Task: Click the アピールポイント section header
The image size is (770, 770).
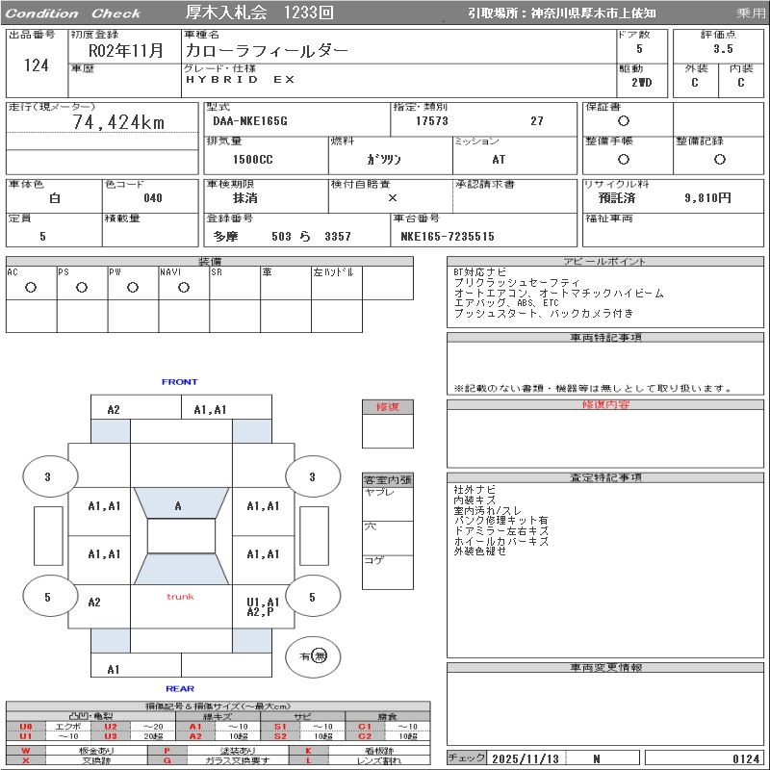Action: click(x=604, y=261)
